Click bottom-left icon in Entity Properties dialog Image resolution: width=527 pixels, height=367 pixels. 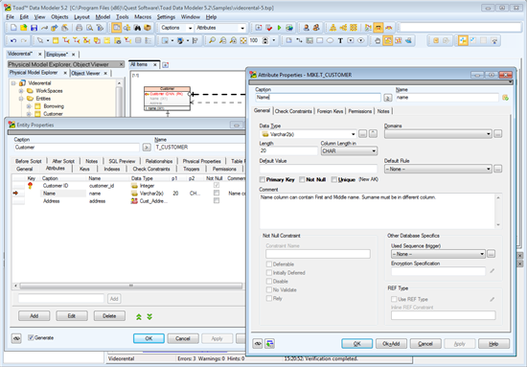click(x=16, y=338)
